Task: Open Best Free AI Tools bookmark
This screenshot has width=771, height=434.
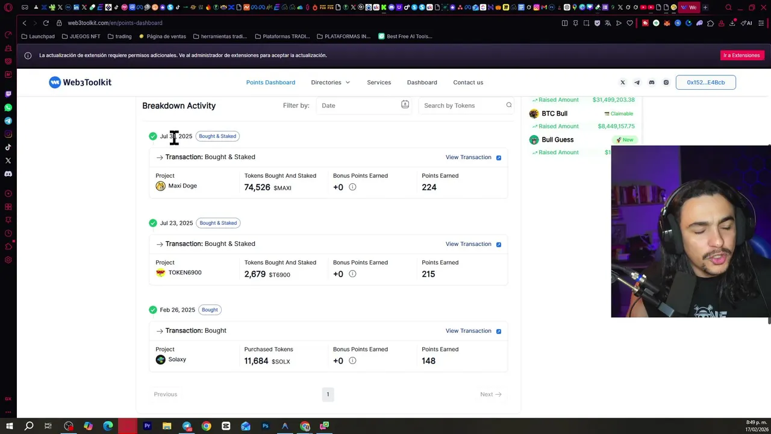Action: tap(405, 36)
